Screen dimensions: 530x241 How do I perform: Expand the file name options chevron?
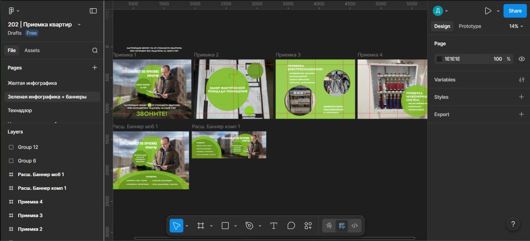(79, 24)
